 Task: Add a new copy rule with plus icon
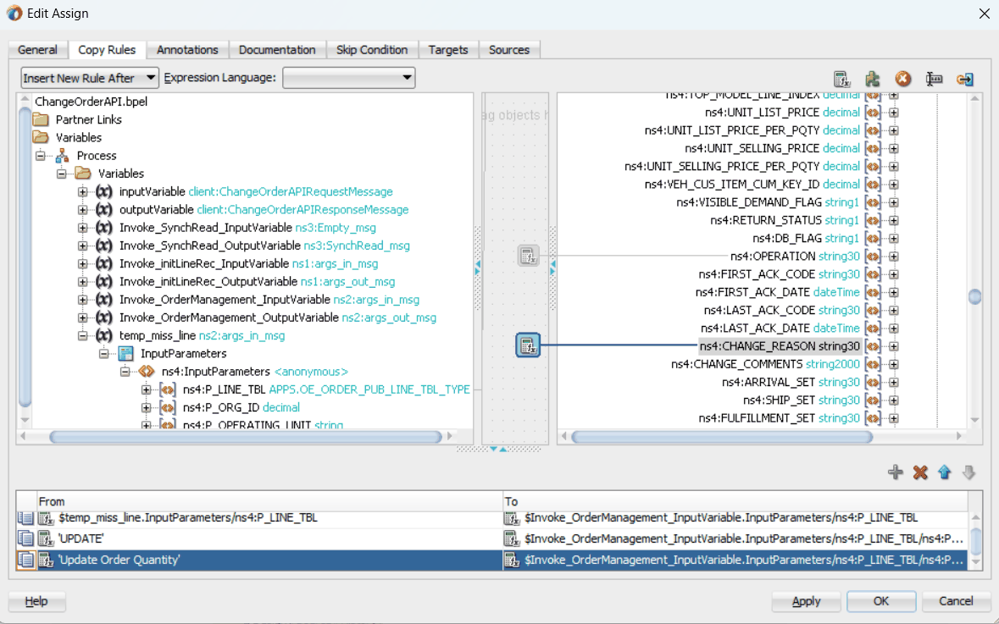point(895,472)
